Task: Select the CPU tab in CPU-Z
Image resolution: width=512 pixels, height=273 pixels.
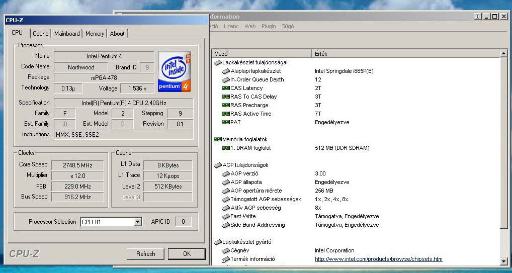Action: coord(17,33)
